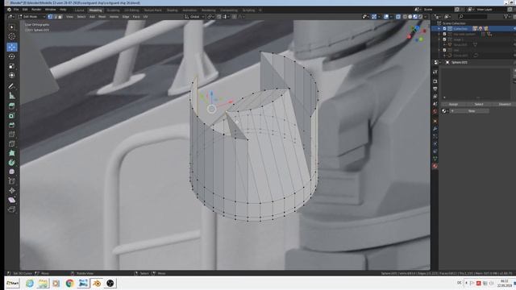
Task: Activate the Transform tool
Action: [12, 75]
